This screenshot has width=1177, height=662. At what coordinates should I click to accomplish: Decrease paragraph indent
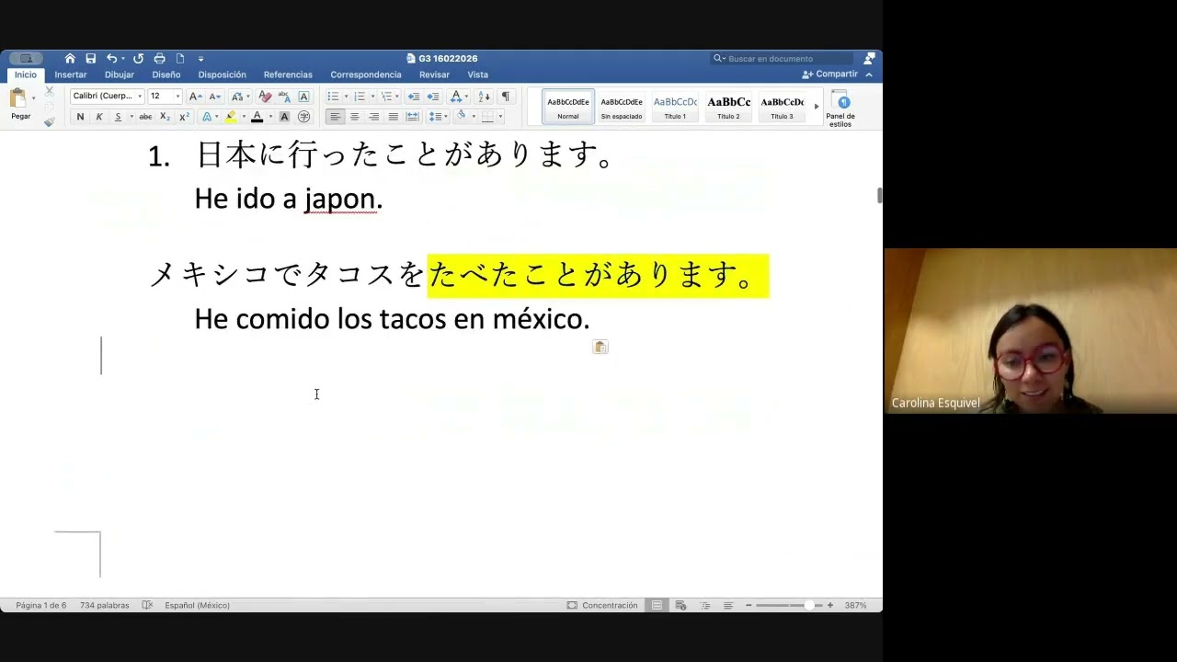click(x=414, y=97)
